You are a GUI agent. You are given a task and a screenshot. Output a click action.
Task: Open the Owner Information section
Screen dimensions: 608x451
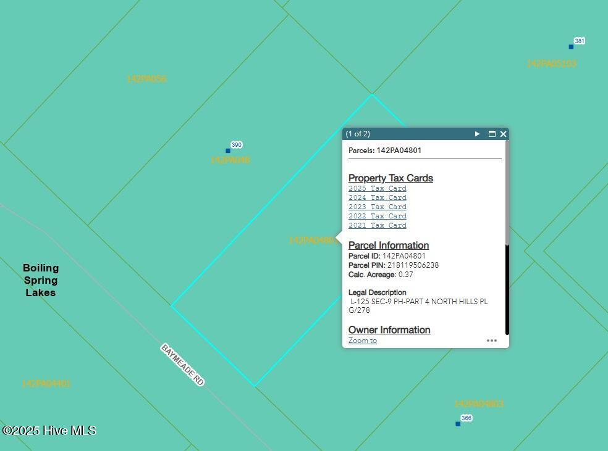[x=389, y=330]
